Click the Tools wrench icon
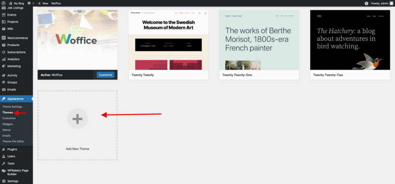Viewport: 395px width, 184px height. pos(4,163)
